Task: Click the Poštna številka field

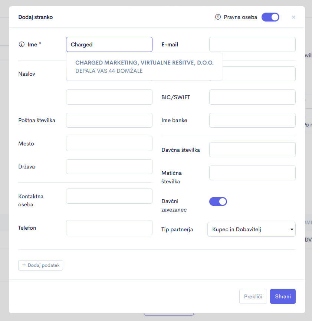Action: coord(109,120)
